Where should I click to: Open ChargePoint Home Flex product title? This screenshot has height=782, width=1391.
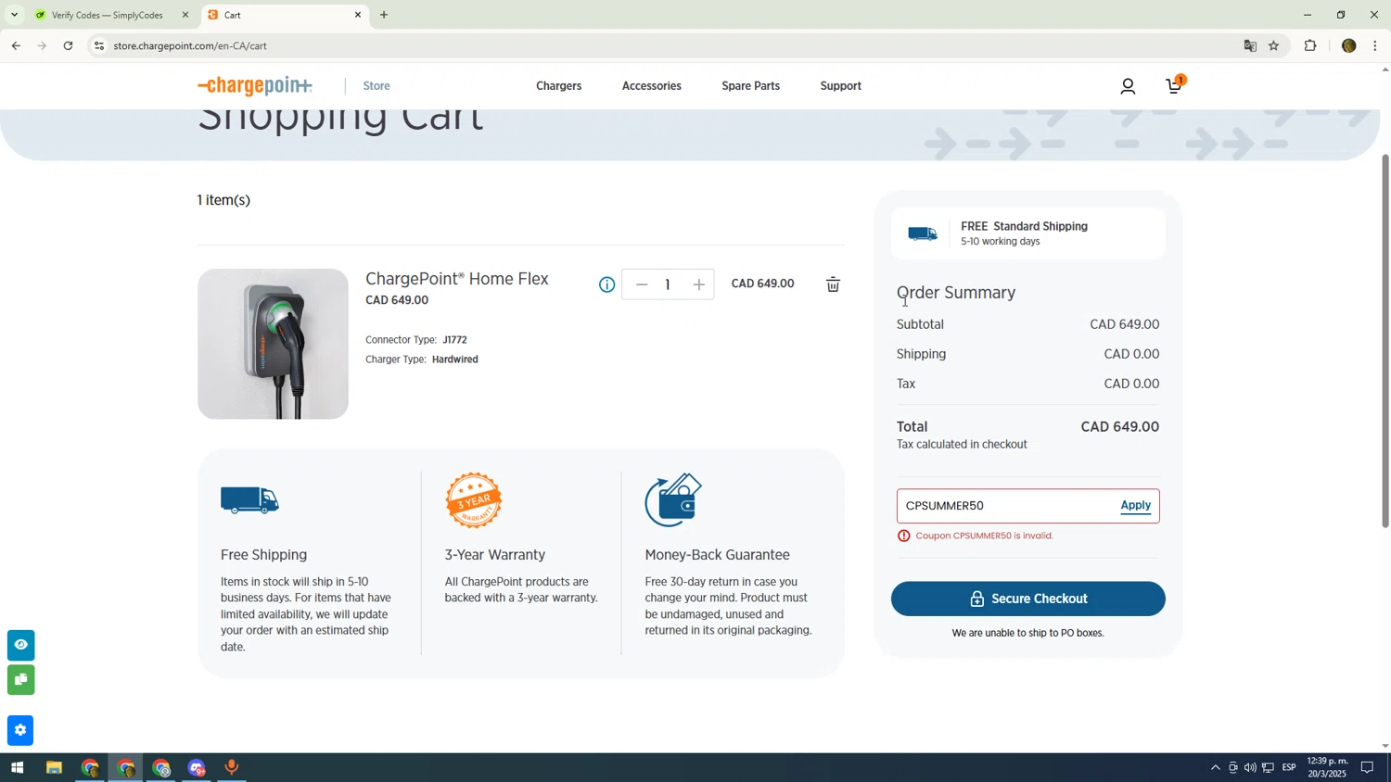coord(457,279)
